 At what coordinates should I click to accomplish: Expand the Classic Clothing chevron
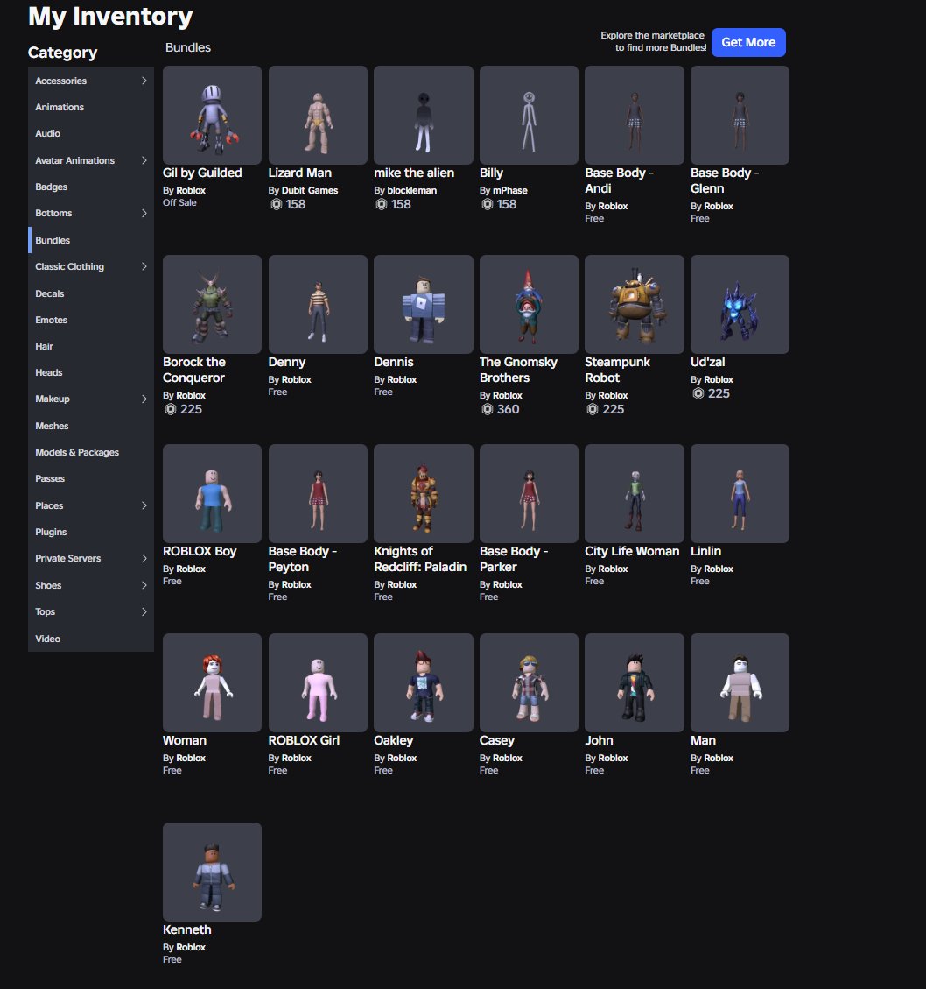[x=144, y=266]
